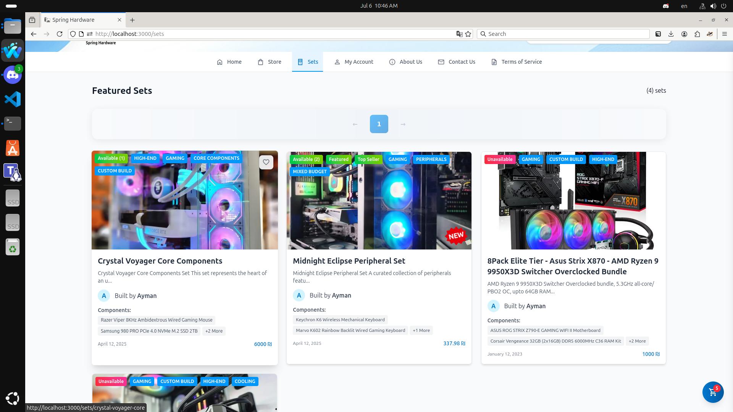Click builder avatar on 8Pack bundle card

coord(494,306)
